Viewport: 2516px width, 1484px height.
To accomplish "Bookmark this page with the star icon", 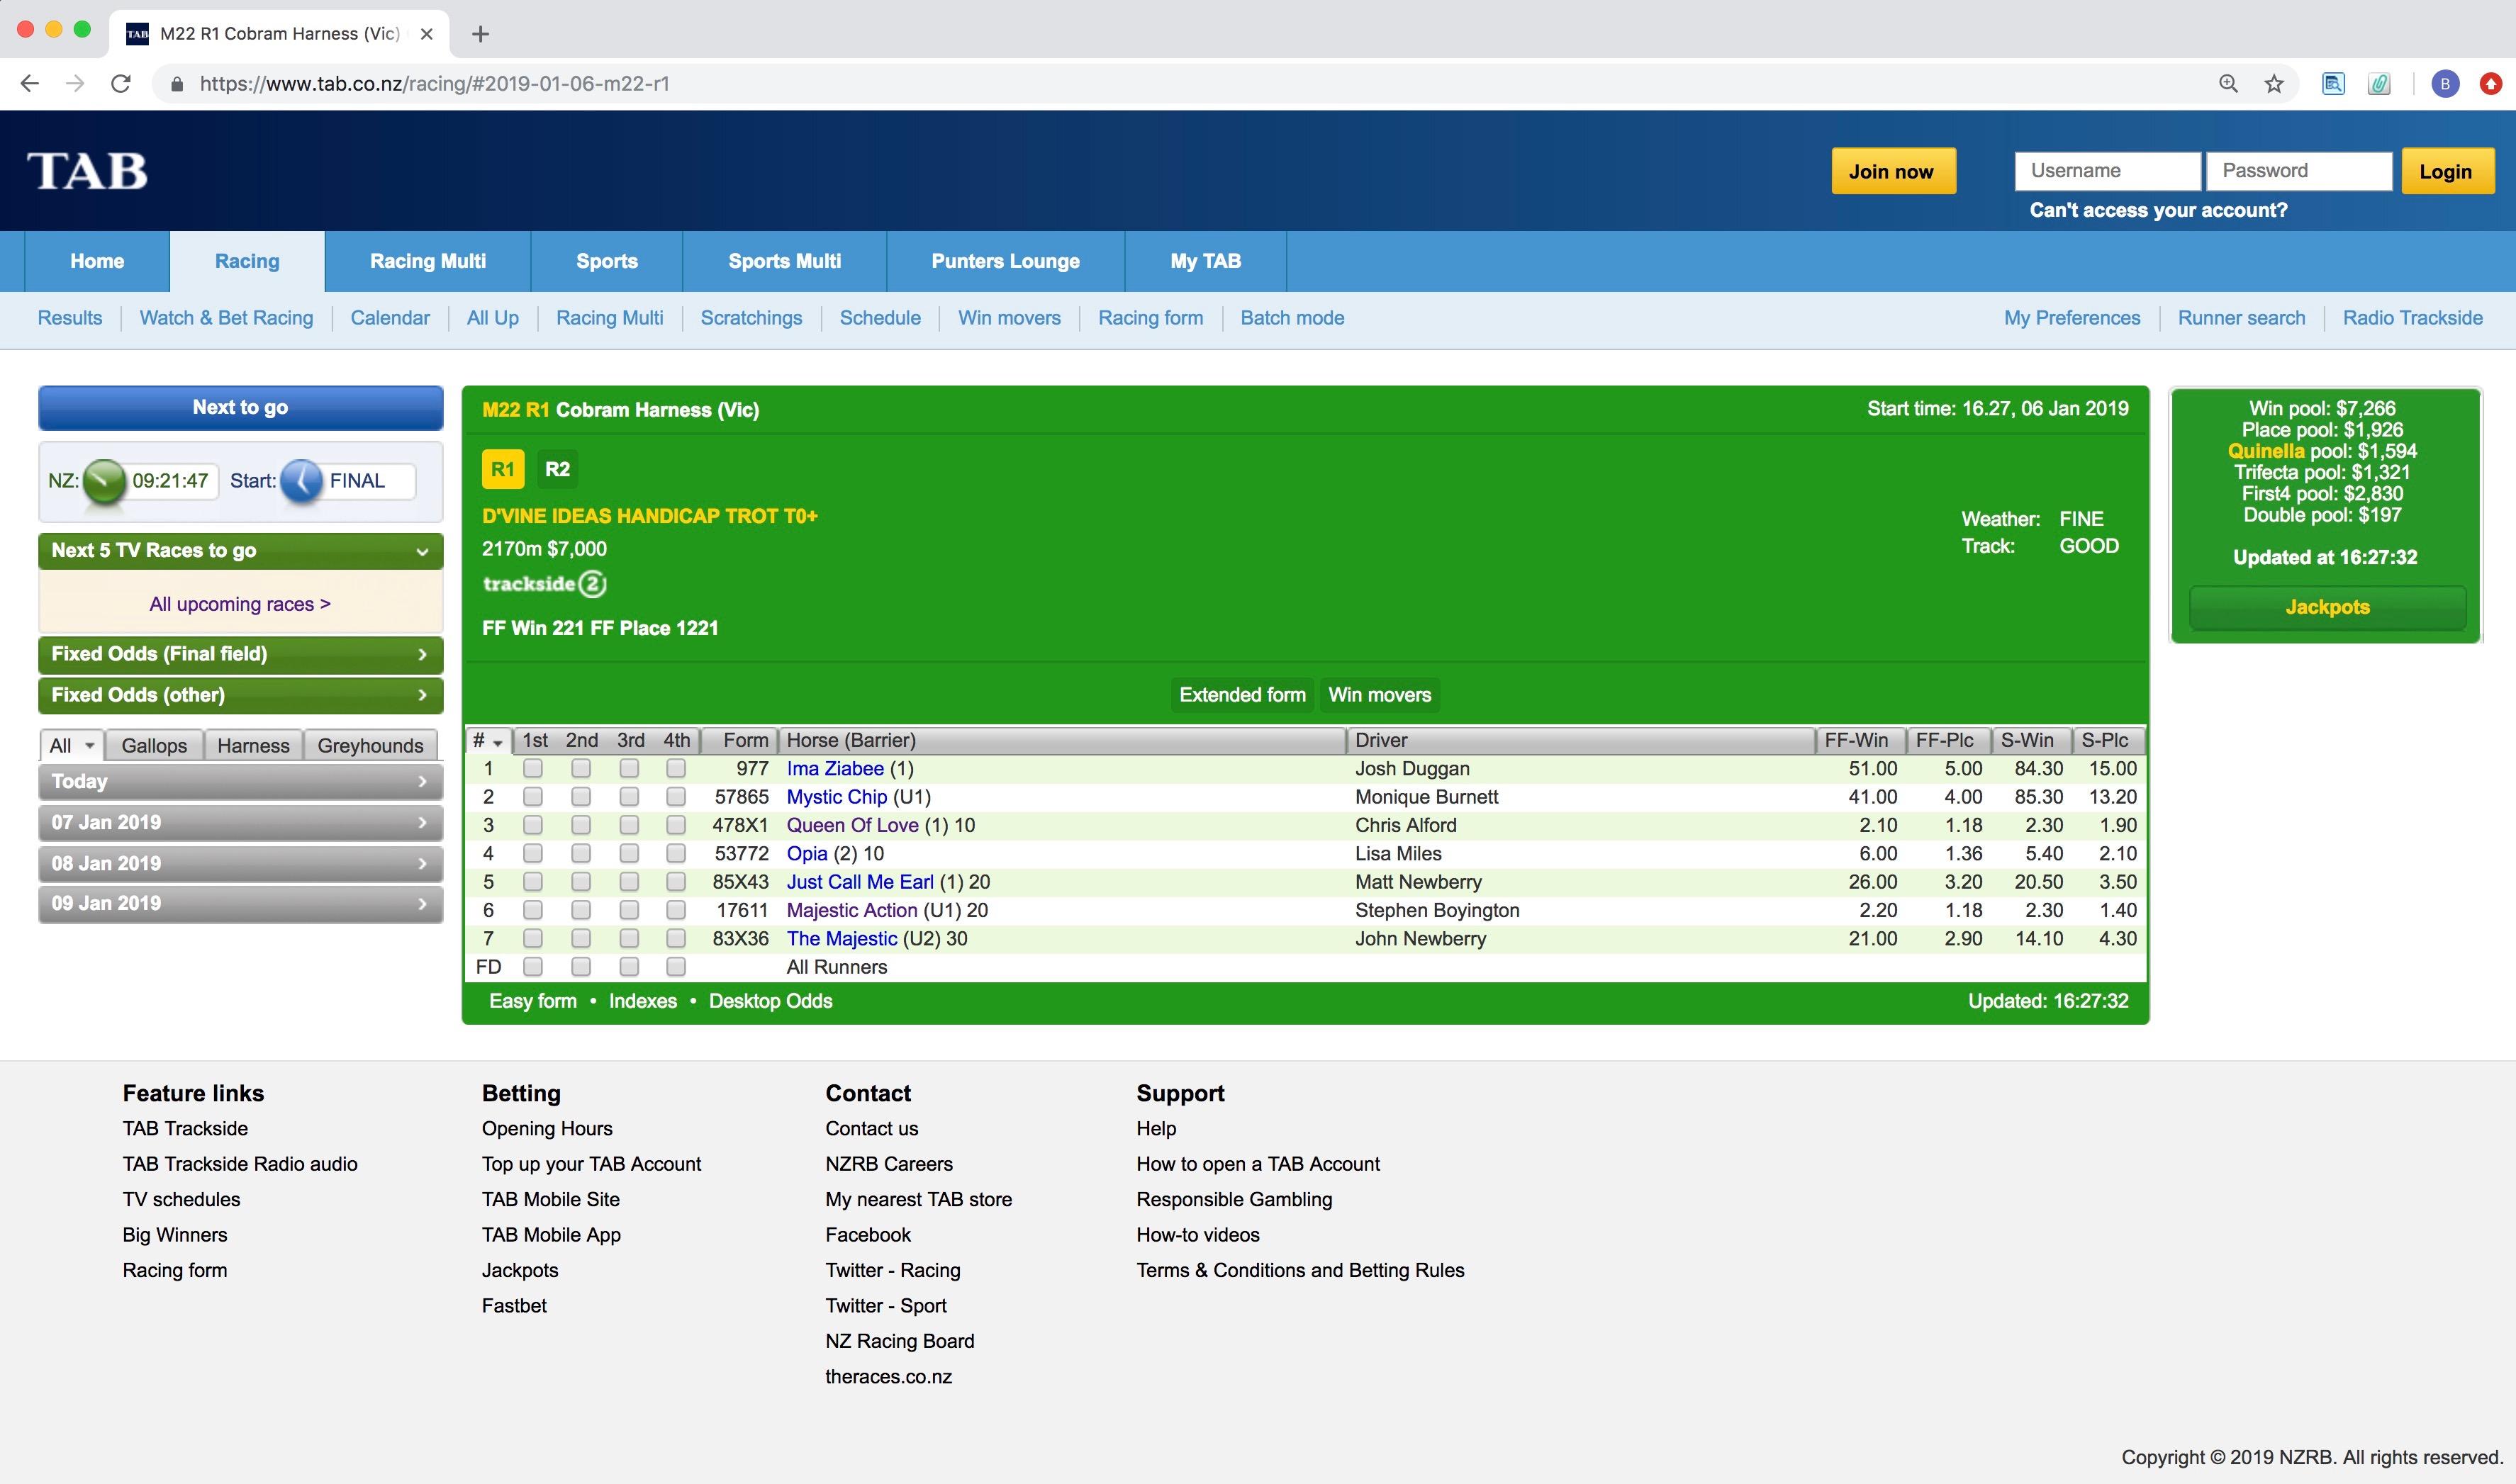I will (2274, 84).
